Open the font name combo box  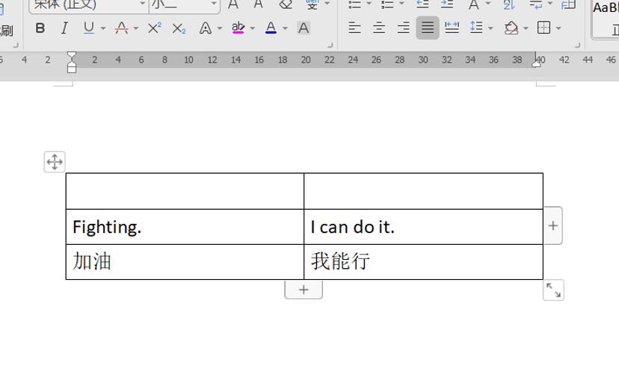point(89,5)
